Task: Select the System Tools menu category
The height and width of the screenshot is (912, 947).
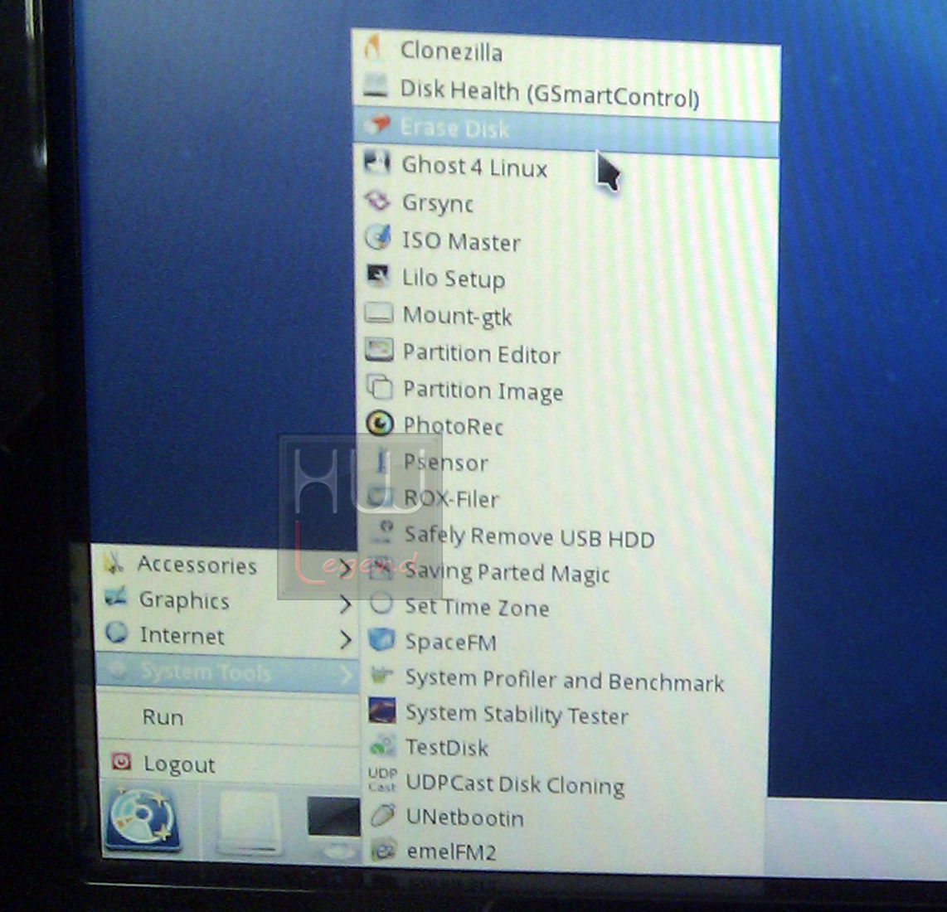Action: (x=228, y=672)
